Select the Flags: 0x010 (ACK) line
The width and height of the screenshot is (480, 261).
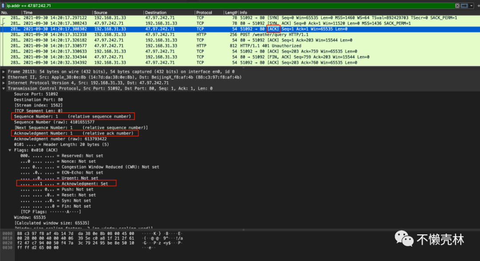click(36, 150)
